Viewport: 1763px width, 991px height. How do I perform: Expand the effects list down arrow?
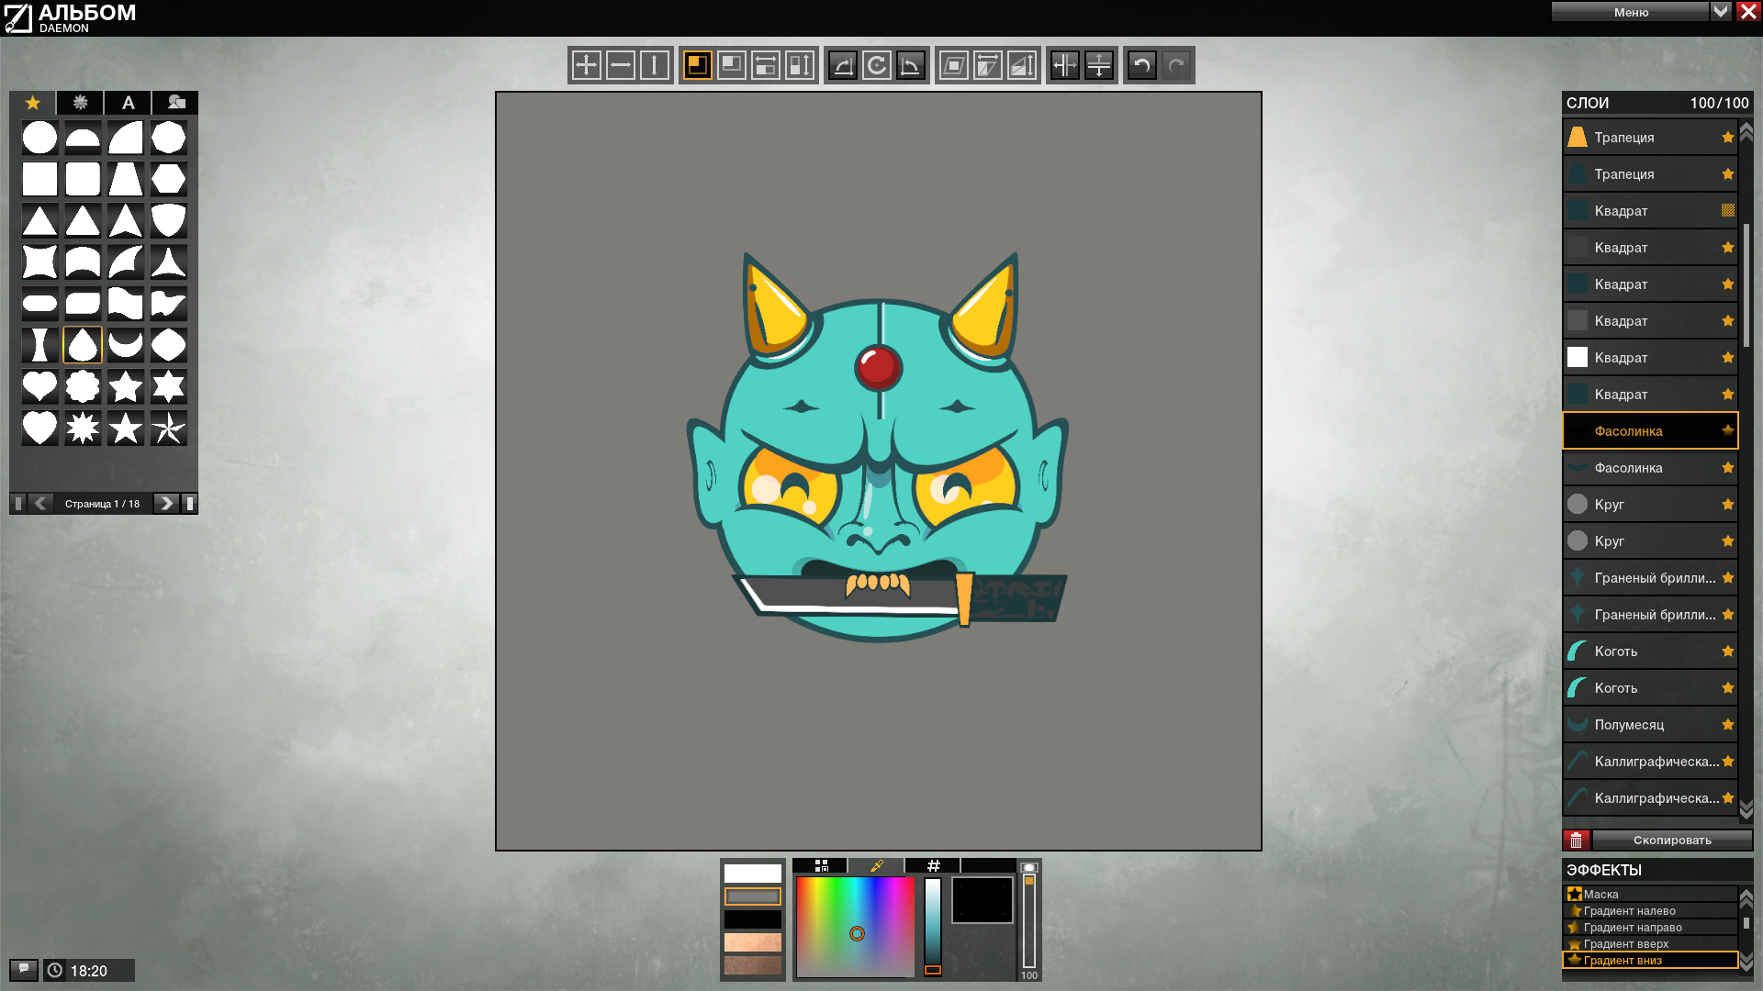1746,961
